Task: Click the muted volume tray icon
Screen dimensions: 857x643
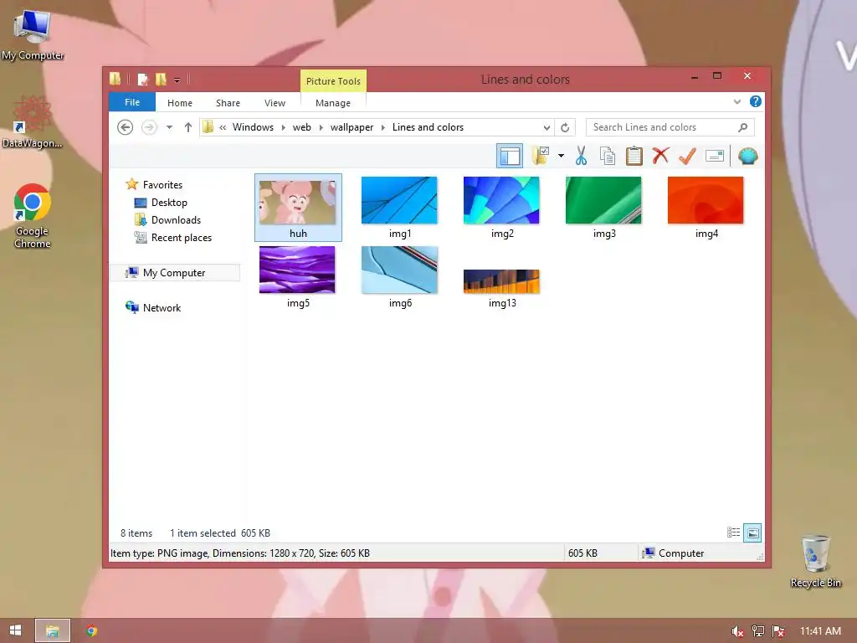Action: (x=737, y=631)
